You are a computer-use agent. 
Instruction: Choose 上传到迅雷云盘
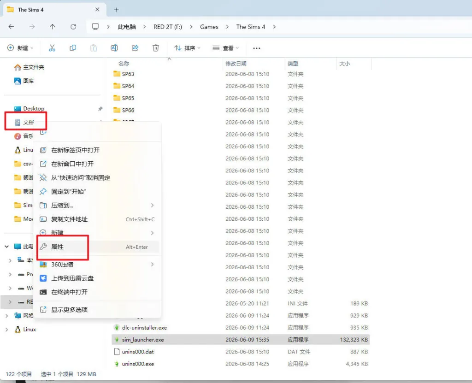(x=97, y=278)
